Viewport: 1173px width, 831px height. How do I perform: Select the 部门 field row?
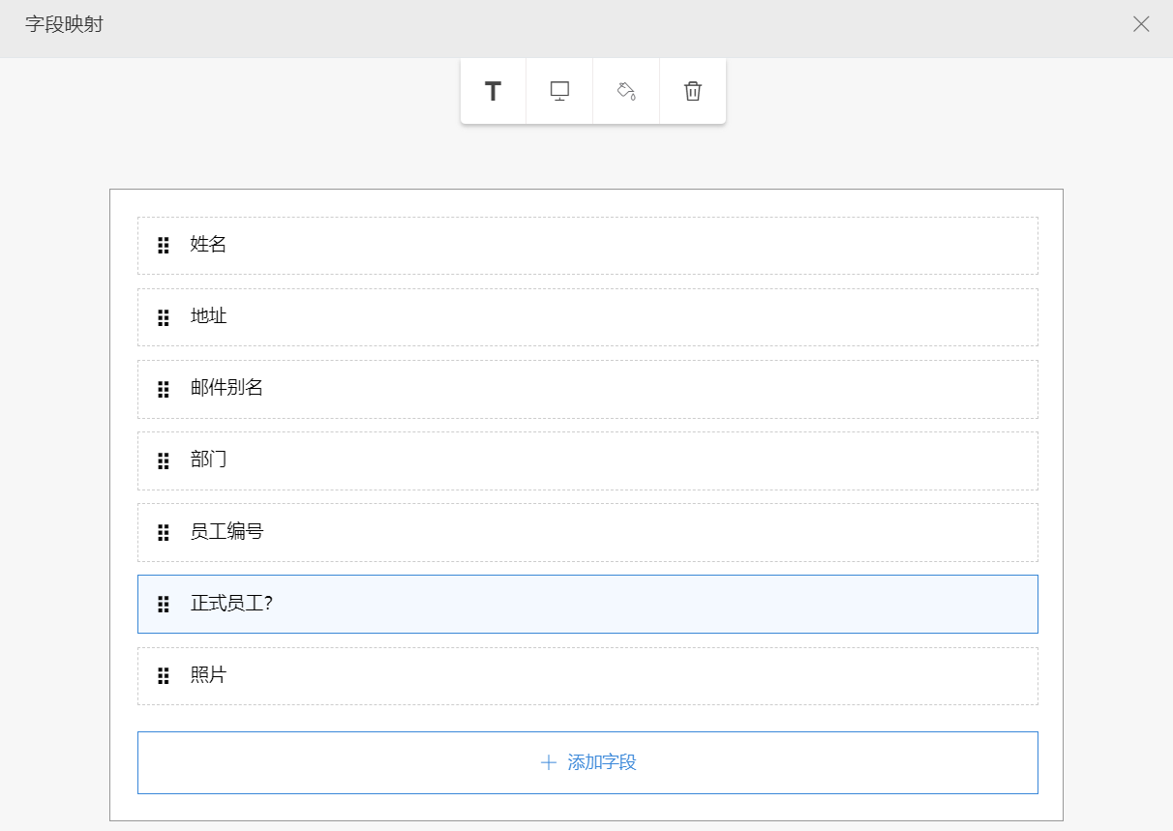(x=586, y=460)
